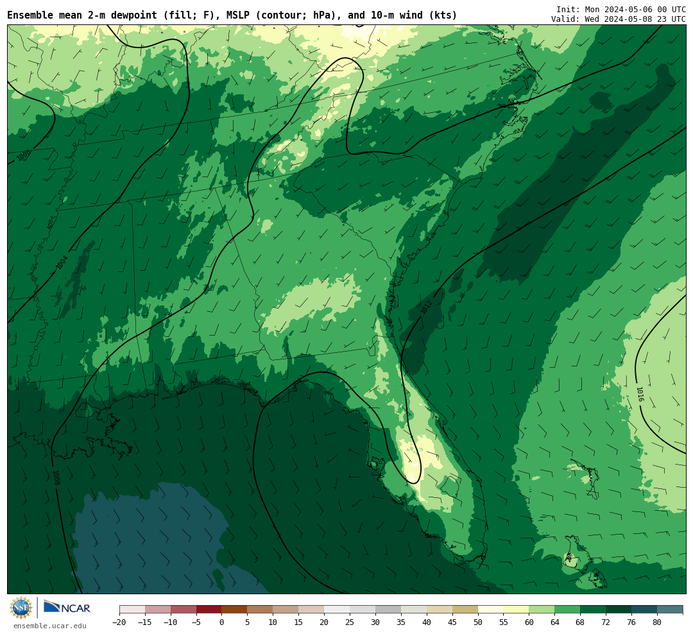This screenshot has width=693, height=634.
Task: Click the 1012 hPa contour label
Action: tap(425, 308)
